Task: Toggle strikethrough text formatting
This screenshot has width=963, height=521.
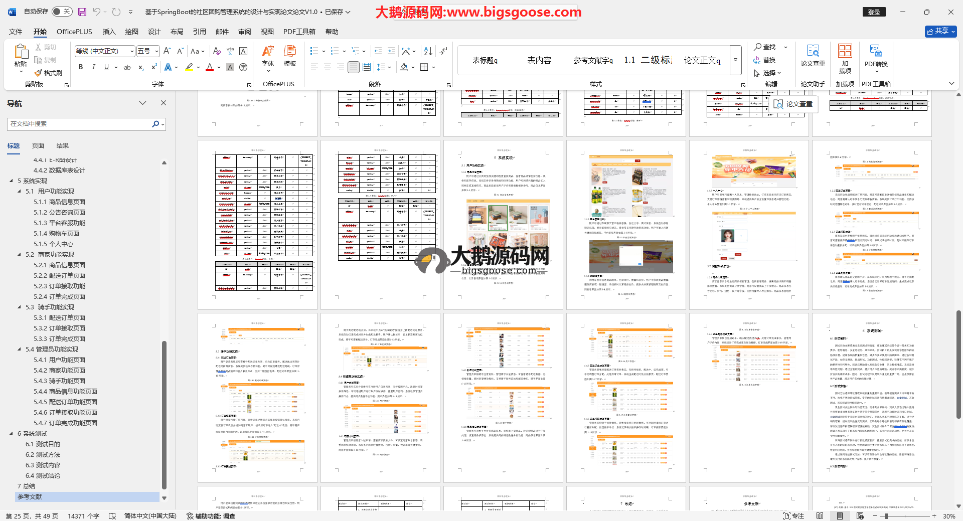Action: [x=127, y=67]
